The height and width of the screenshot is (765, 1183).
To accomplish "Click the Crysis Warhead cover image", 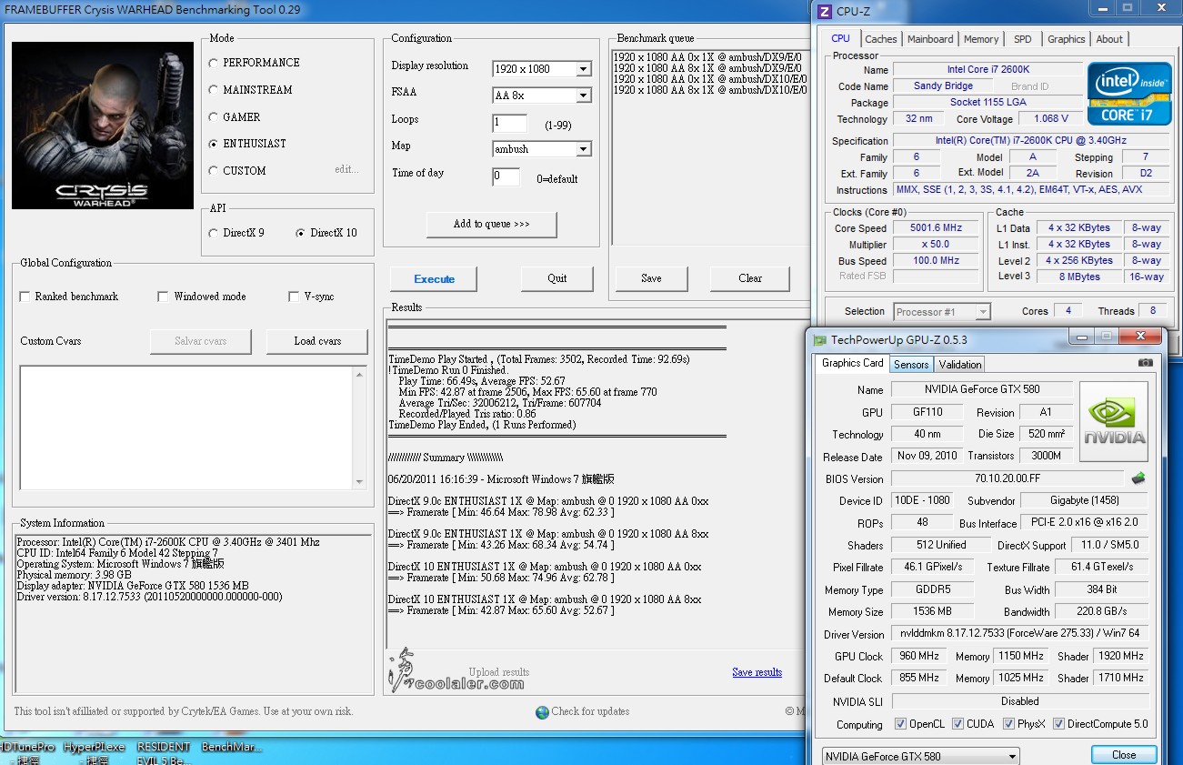I will (104, 126).
